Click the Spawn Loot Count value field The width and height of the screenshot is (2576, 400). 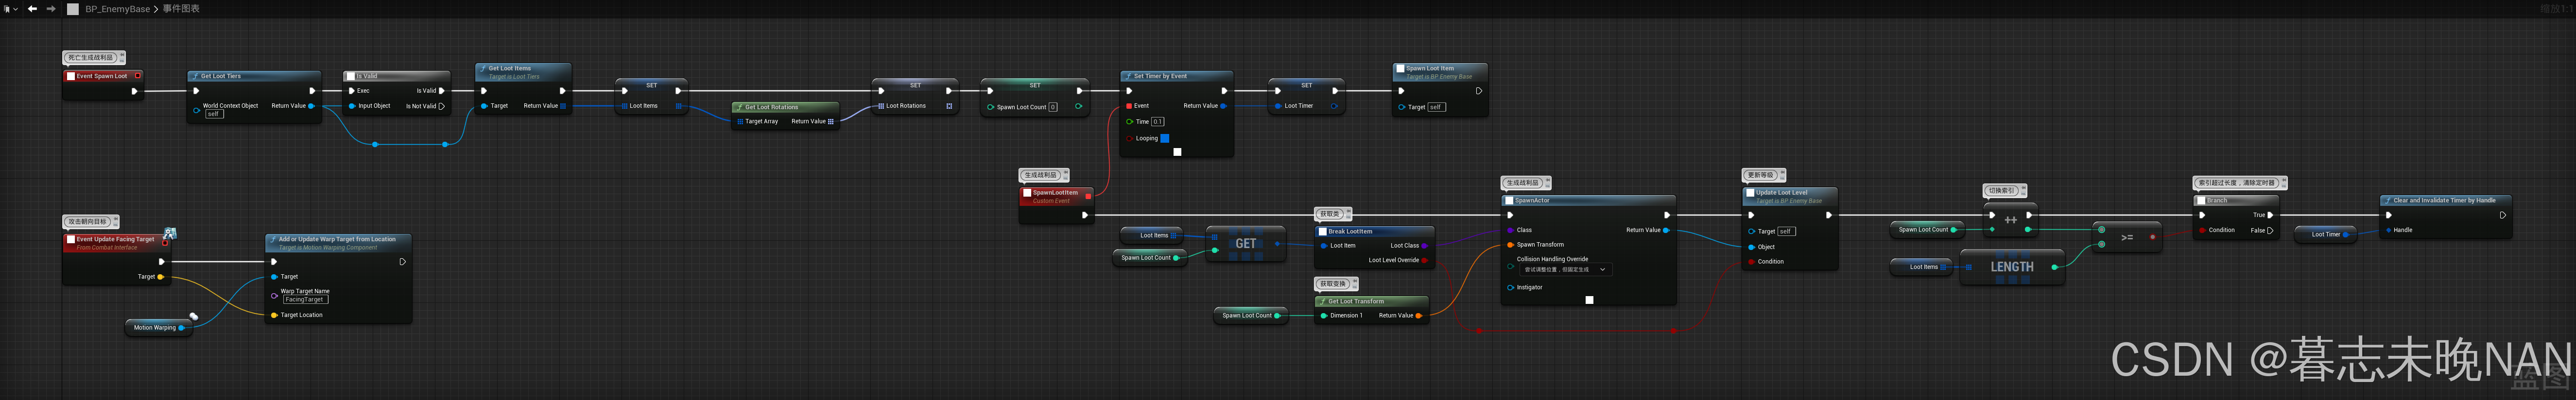coord(1053,107)
